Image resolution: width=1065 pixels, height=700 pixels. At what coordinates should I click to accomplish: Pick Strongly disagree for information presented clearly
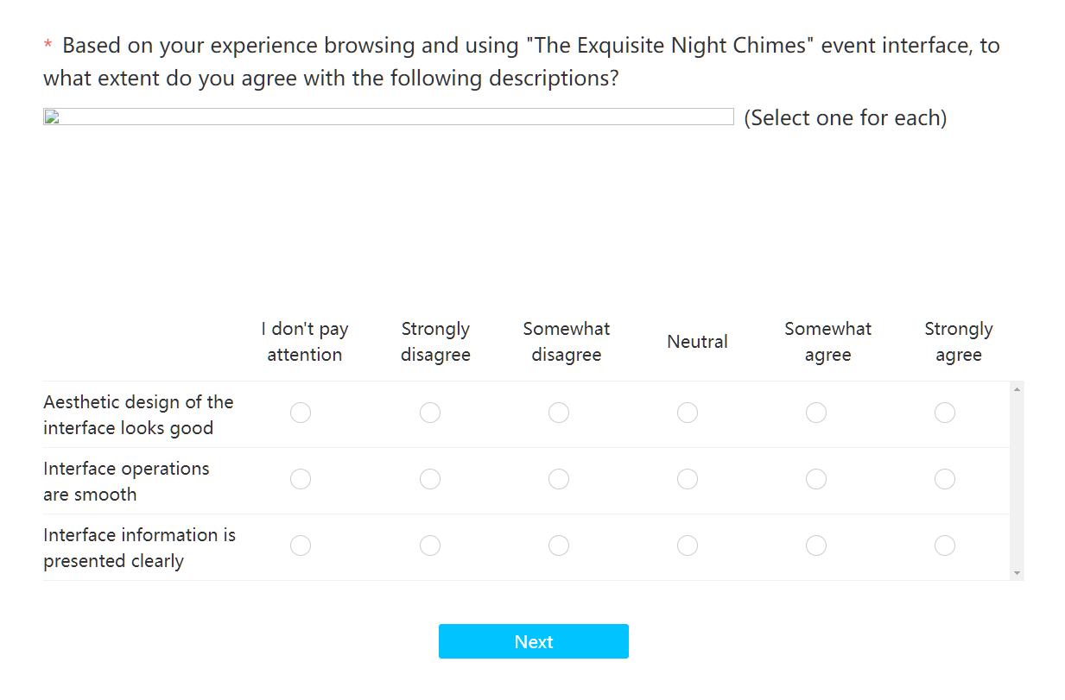[x=429, y=545]
